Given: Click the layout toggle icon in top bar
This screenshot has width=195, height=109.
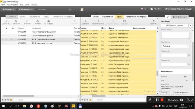Looking at the screenshot, I should point(82,9).
